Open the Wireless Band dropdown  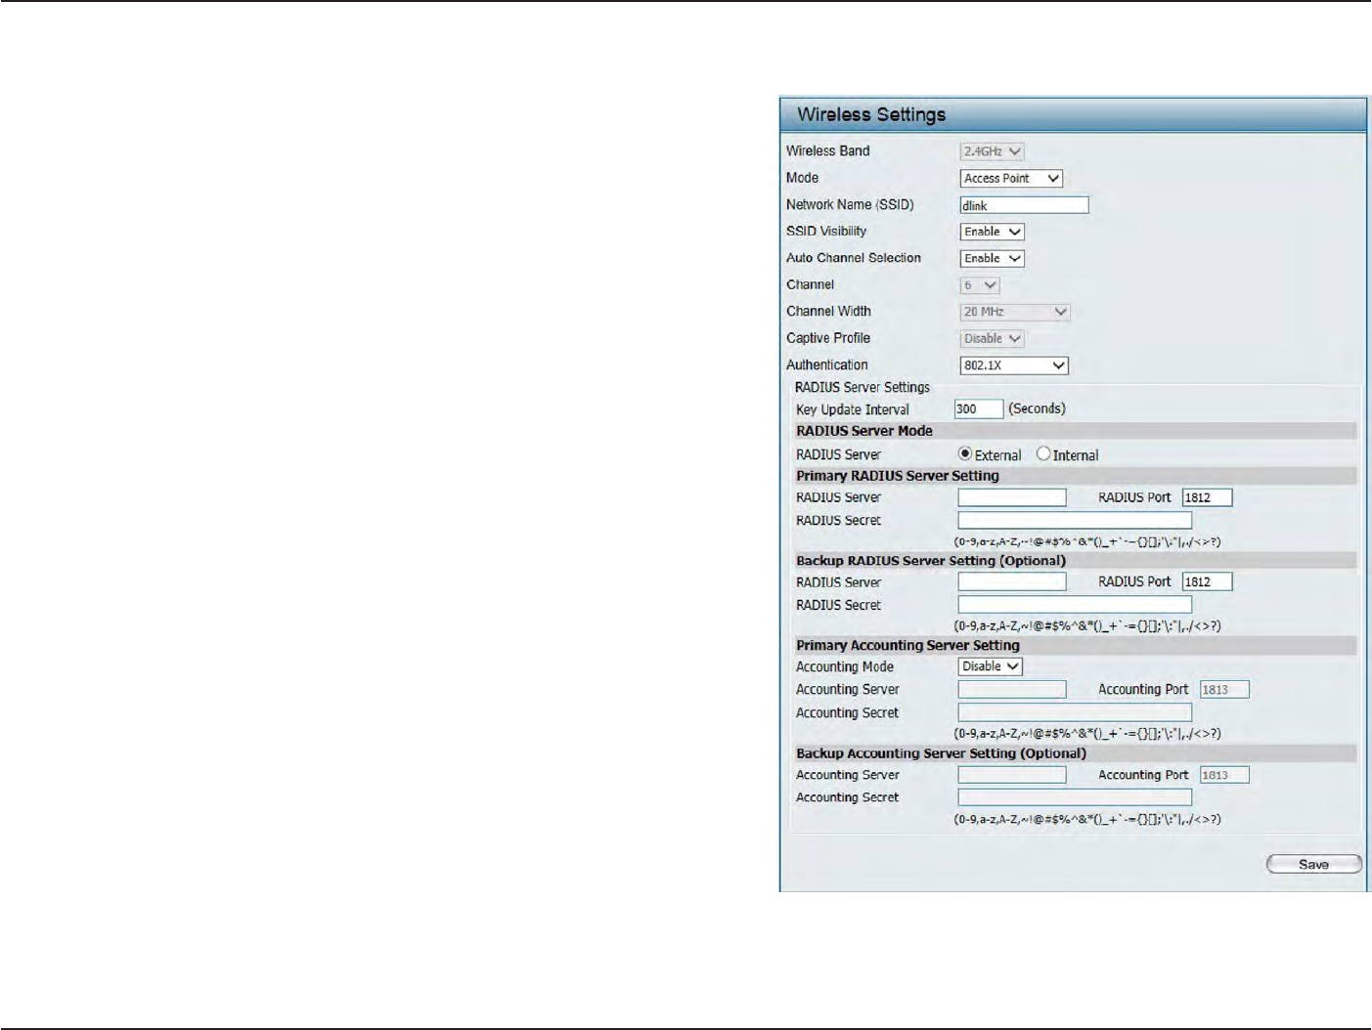[992, 151]
